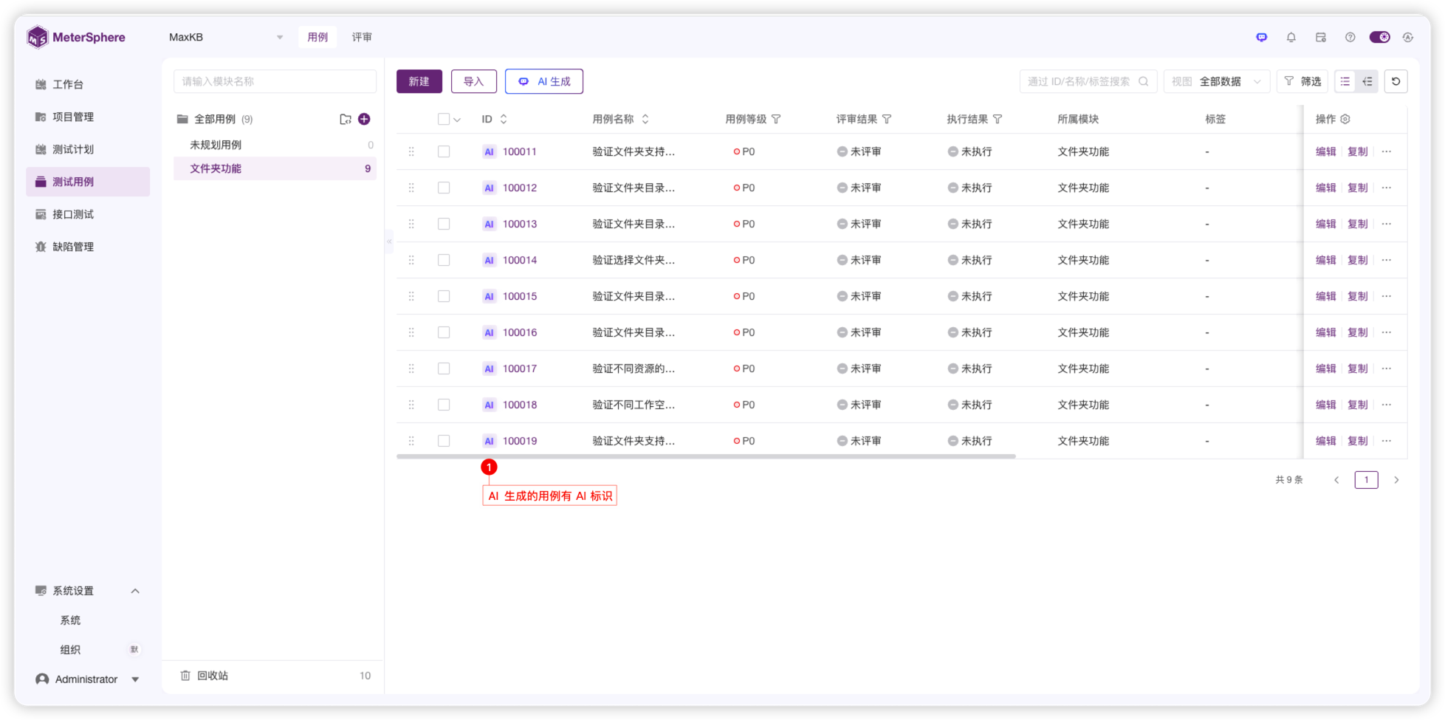Switch to list view icon
Image resolution: width=1445 pixels, height=720 pixels.
tap(1345, 81)
